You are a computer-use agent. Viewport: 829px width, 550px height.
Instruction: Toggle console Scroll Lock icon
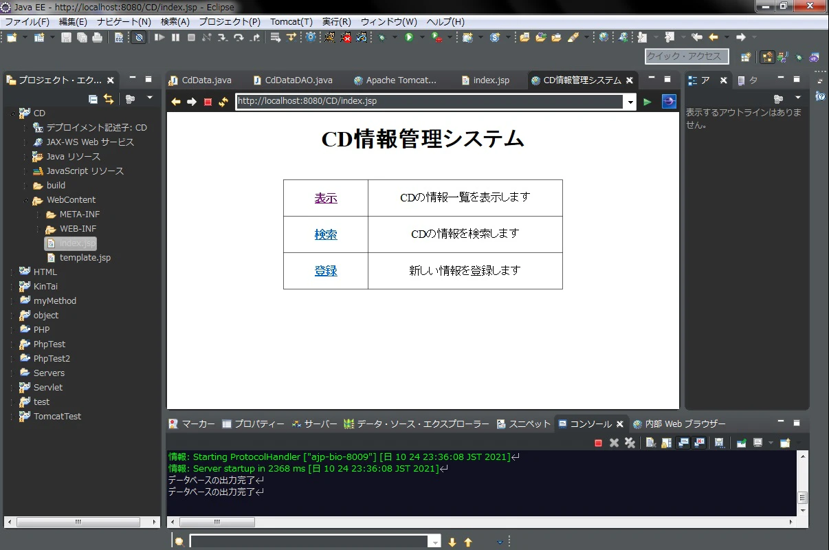point(666,443)
